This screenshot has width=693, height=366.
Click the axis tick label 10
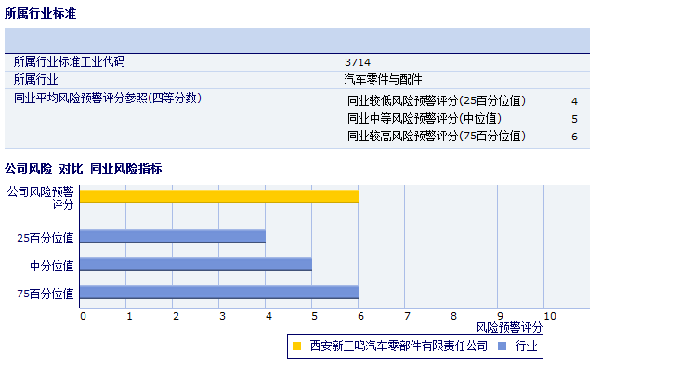click(549, 316)
